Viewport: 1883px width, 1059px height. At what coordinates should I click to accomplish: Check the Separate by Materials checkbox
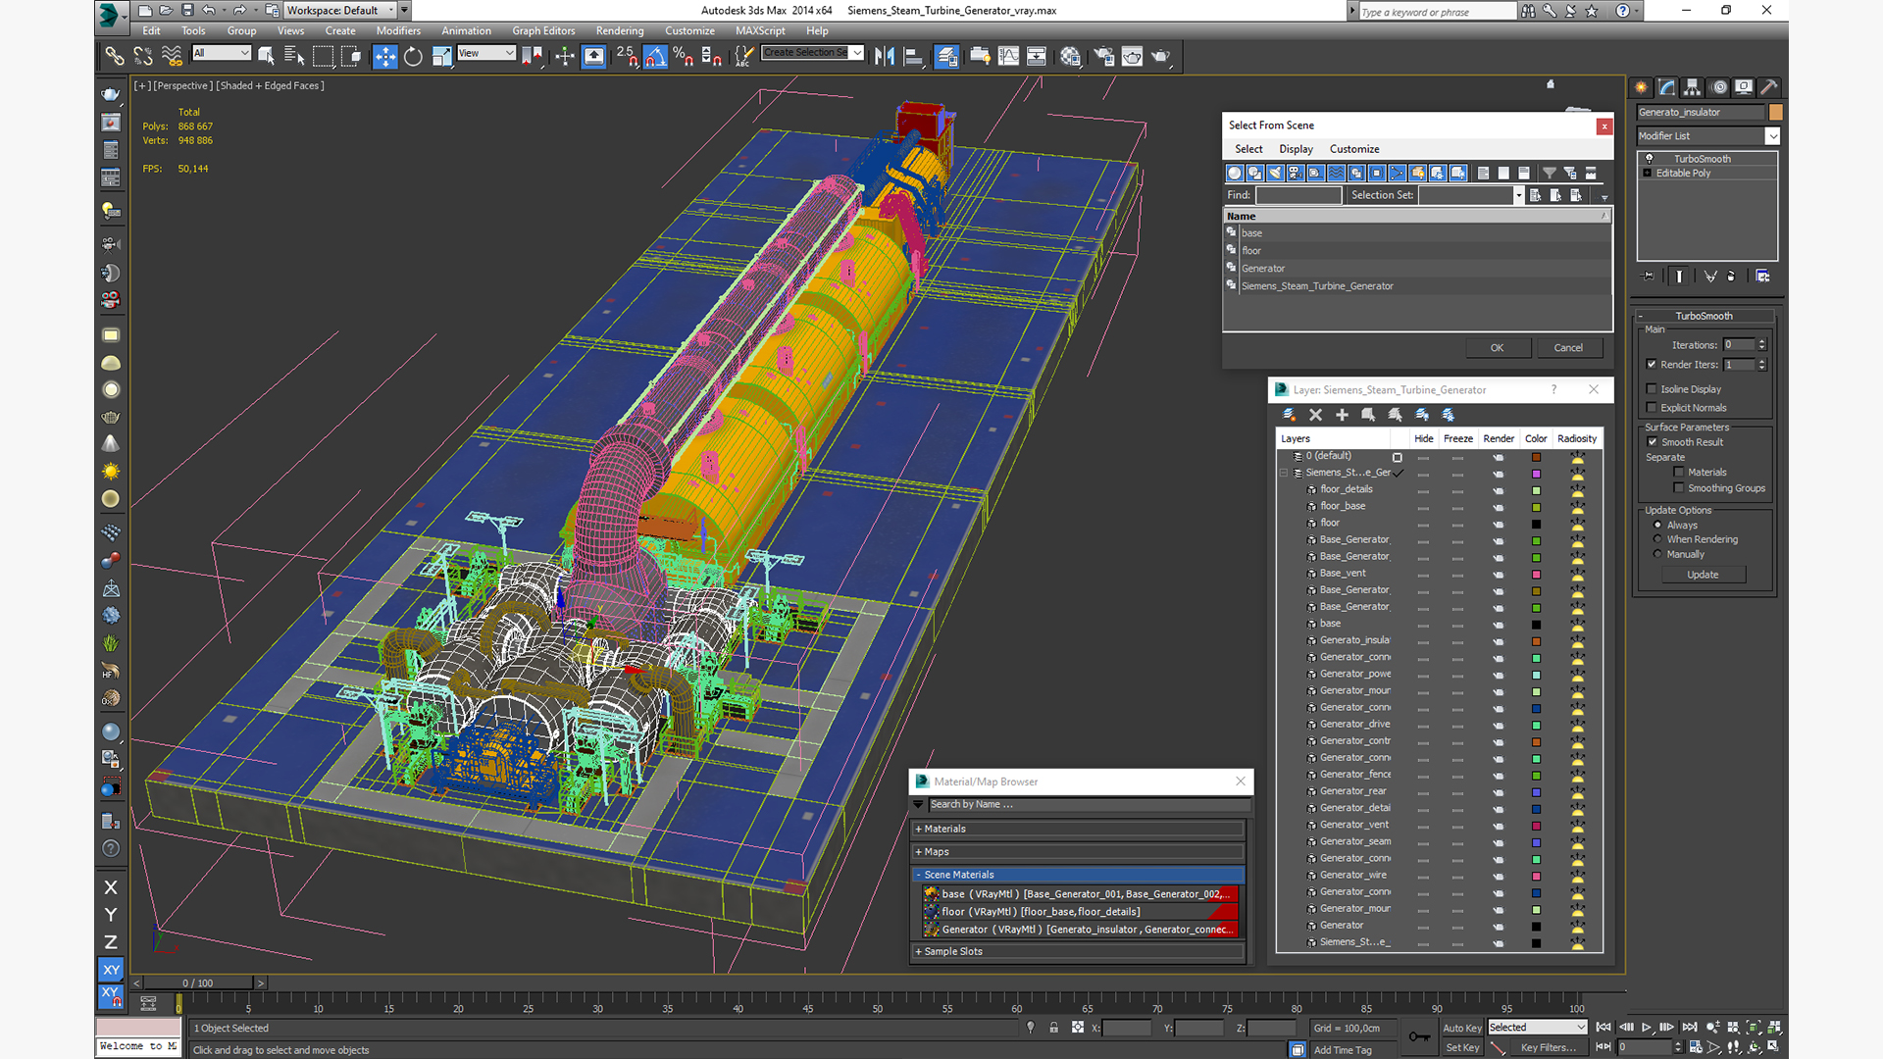[1679, 473]
